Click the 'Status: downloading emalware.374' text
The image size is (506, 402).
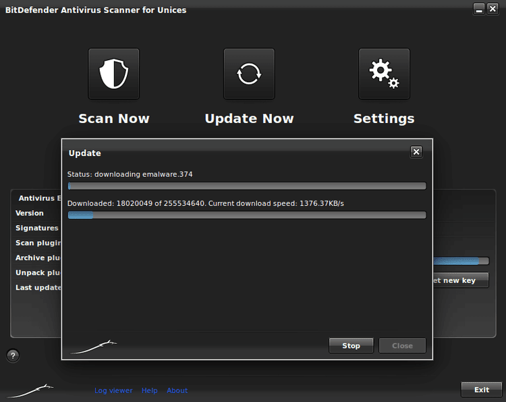(x=130, y=174)
